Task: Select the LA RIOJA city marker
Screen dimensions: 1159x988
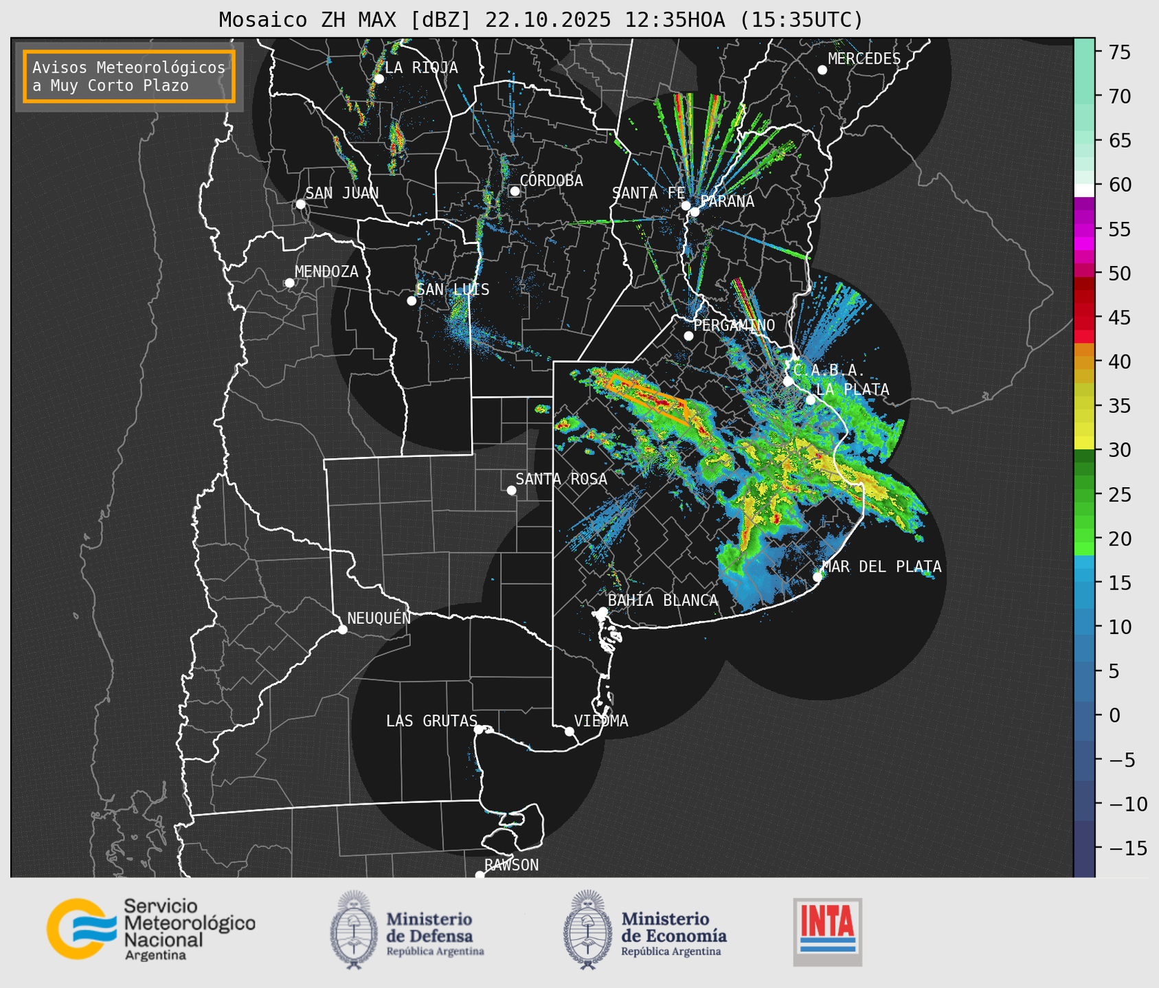Action: [379, 79]
